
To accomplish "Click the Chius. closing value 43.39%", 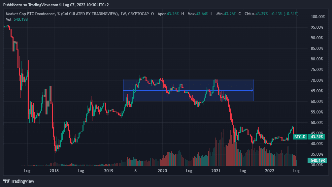I will 260,14.
